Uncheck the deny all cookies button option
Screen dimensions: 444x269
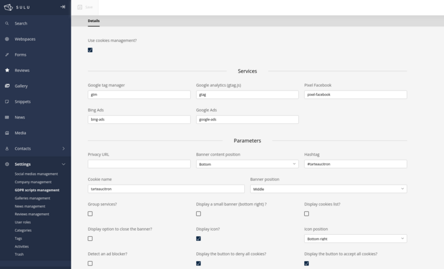[x=199, y=264]
